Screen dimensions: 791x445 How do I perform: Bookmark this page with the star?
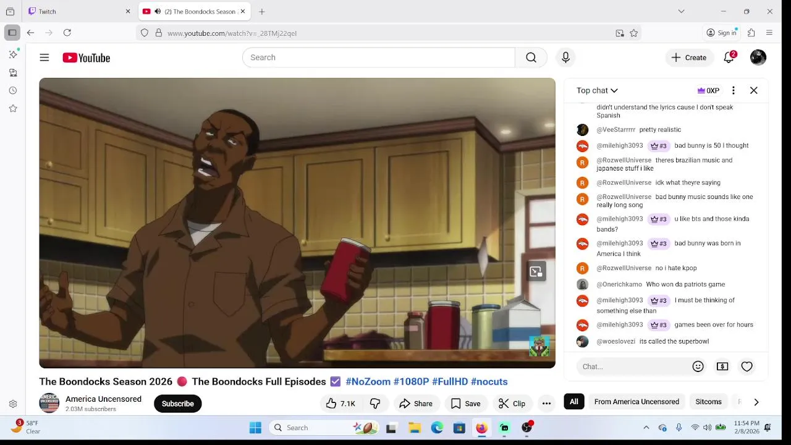click(x=633, y=33)
